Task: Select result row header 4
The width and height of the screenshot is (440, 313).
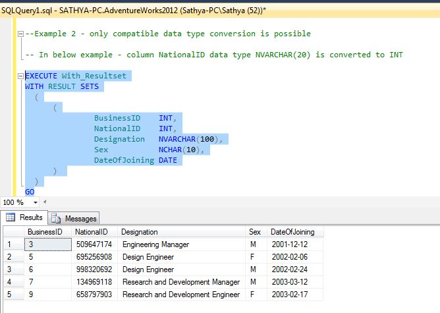Action: (14, 282)
